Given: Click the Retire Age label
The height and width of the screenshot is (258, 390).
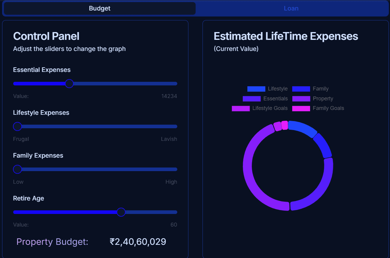Looking at the screenshot, I should [29, 198].
